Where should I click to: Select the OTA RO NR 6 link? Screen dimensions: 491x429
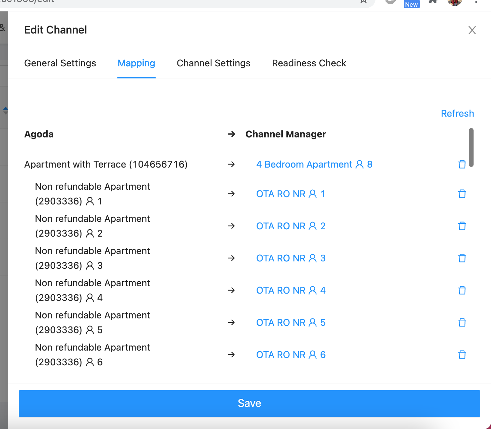pyautogui.click(x=291, y=355)
